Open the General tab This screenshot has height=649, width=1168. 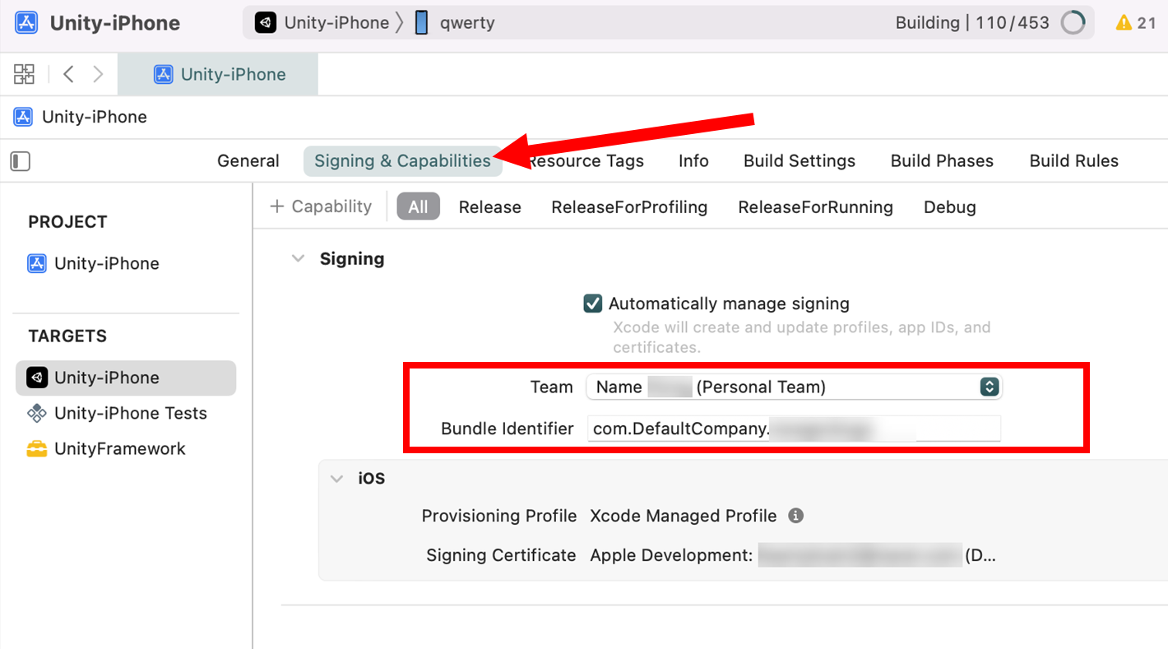click(248, 161)
